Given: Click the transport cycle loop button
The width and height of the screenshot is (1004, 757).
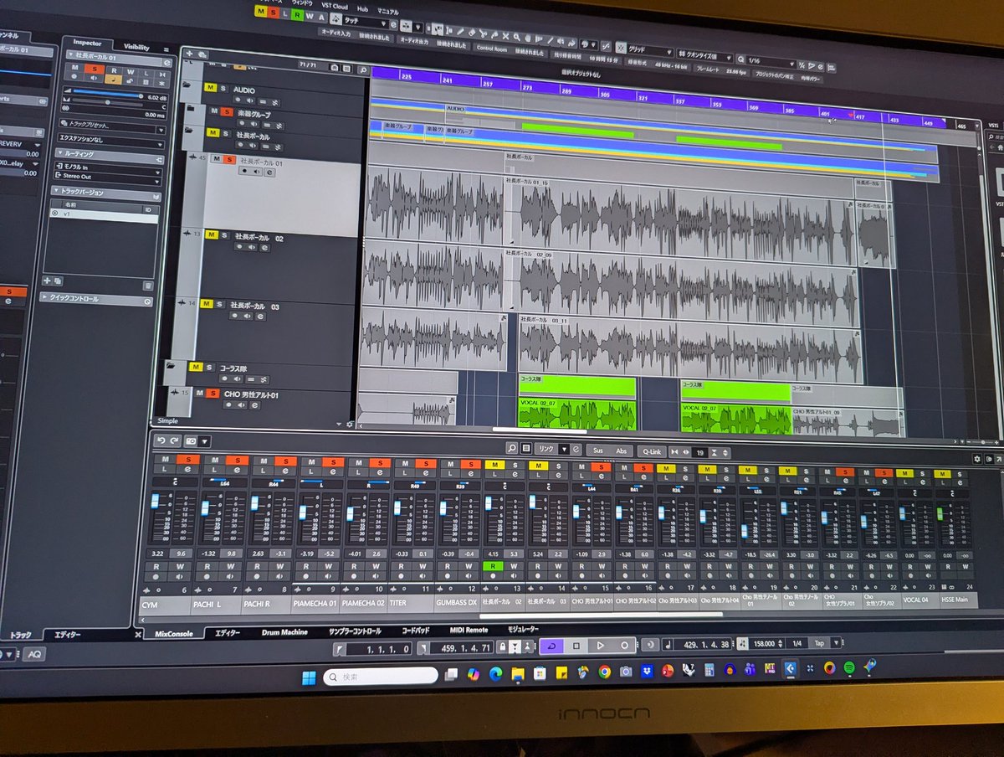Looking at the screenshot, I should [x=552, y=646].
